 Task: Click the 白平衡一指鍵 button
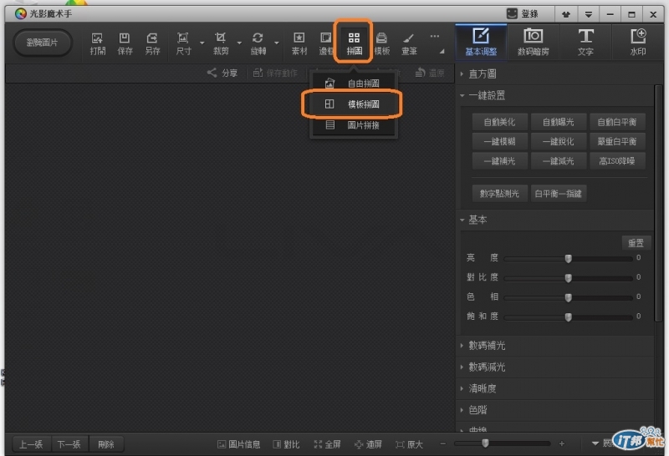[558, 194]
